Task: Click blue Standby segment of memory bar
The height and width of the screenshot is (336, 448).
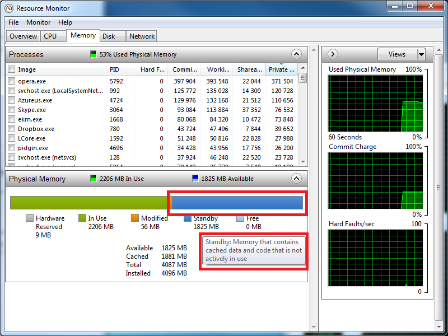Action: (x=237, y=203)
